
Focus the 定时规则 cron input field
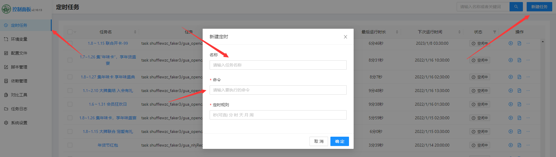point(278,115)
